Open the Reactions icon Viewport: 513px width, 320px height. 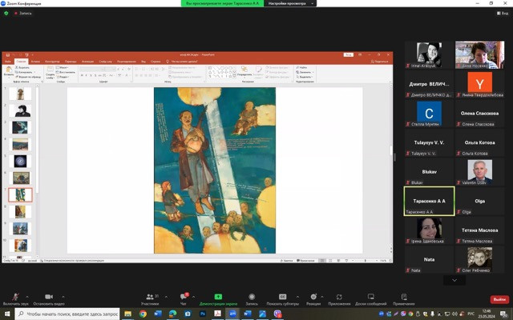click(313, 297)
